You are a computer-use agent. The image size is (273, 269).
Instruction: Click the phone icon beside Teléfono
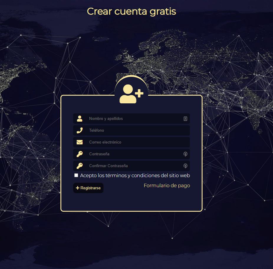click(x=80, y=131)
